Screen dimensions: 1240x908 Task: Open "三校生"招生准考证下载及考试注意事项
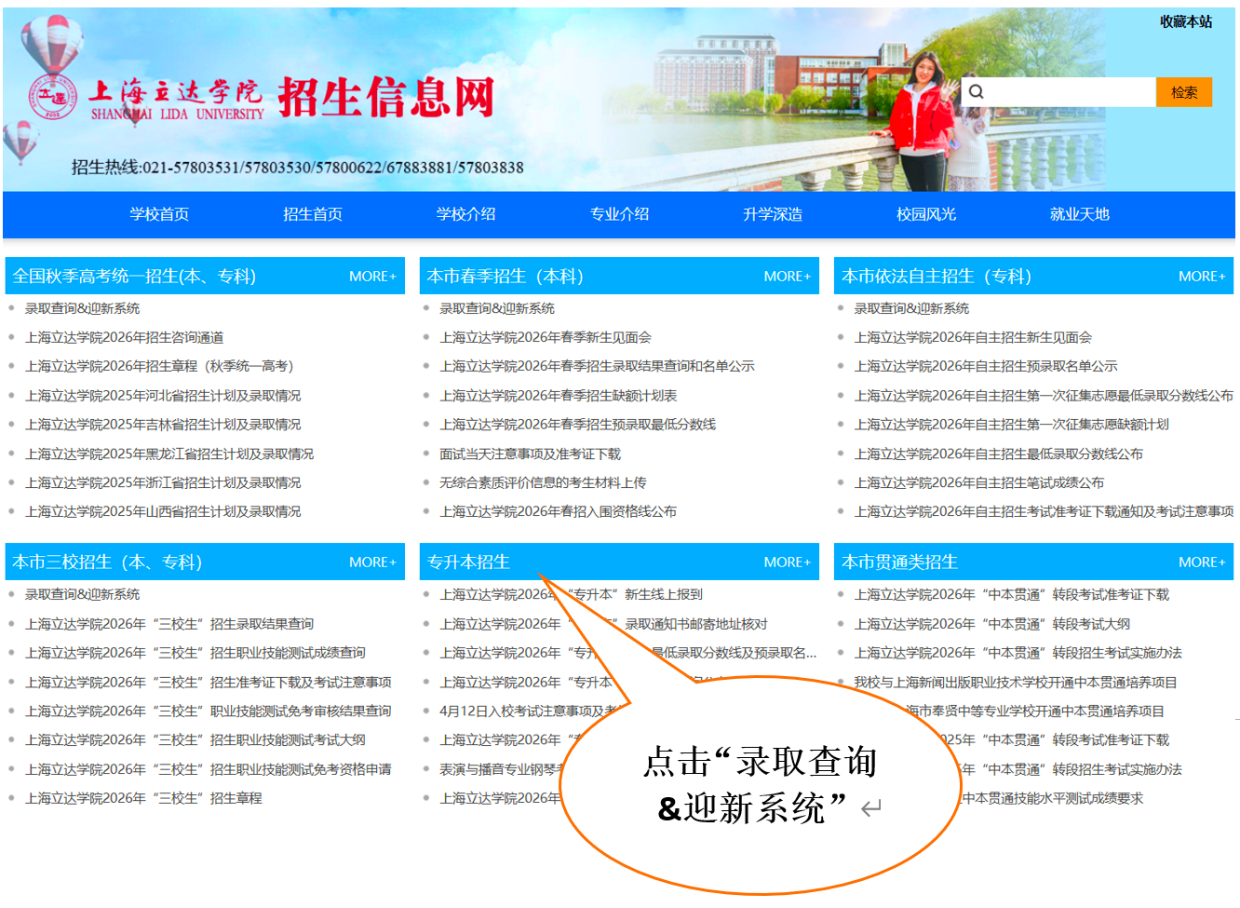click(x=209, y=683)
